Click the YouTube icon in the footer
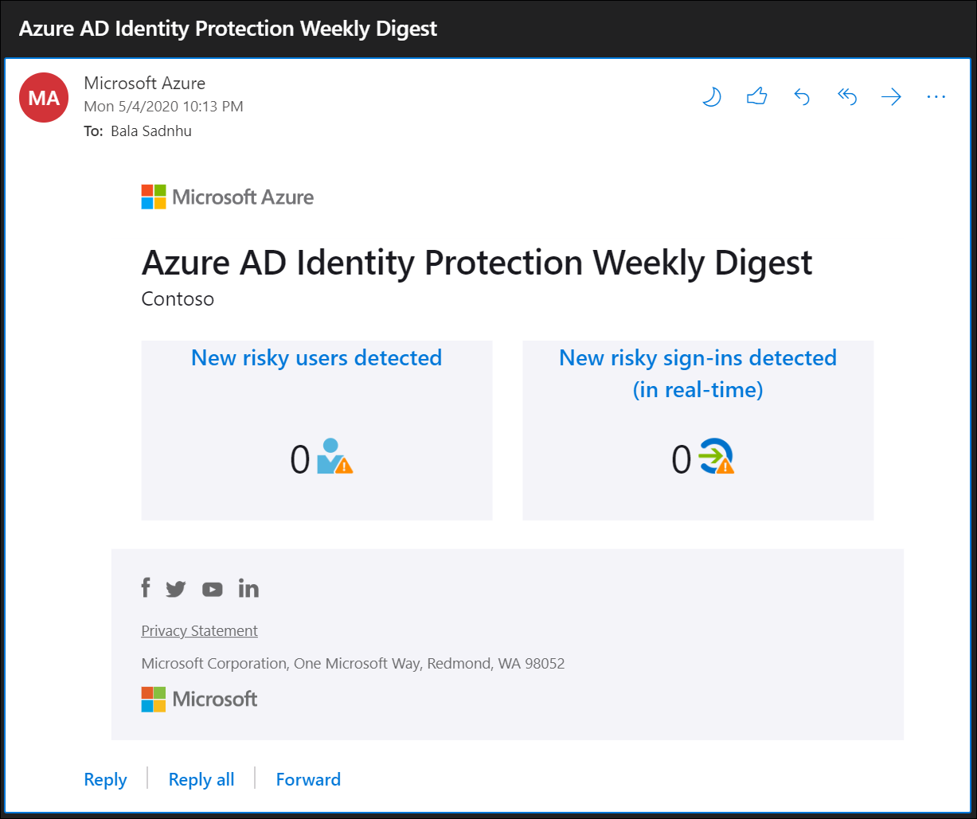977x819 pixels. click(212, 589)
